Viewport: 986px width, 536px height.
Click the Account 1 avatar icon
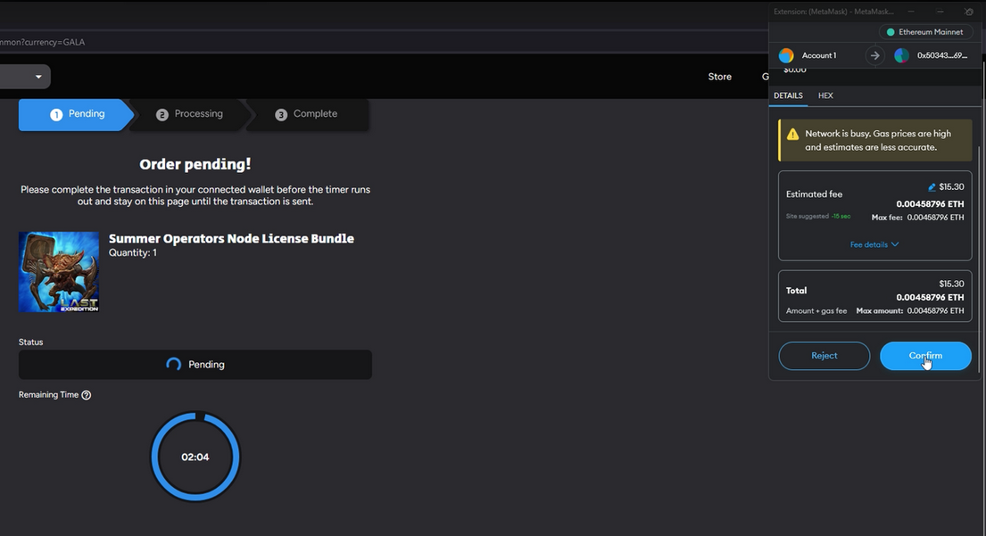coord(786,55)
